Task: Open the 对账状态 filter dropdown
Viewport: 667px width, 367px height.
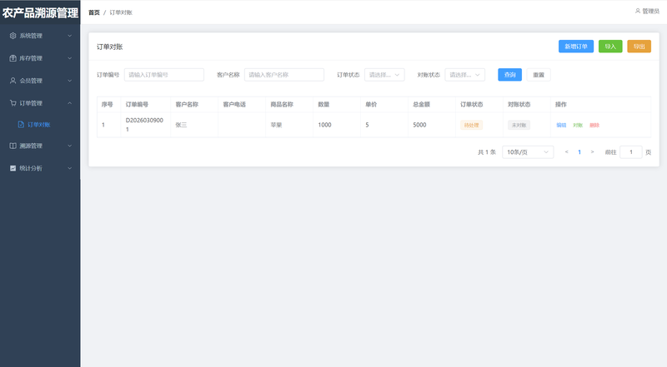Action: pos(464,75)
